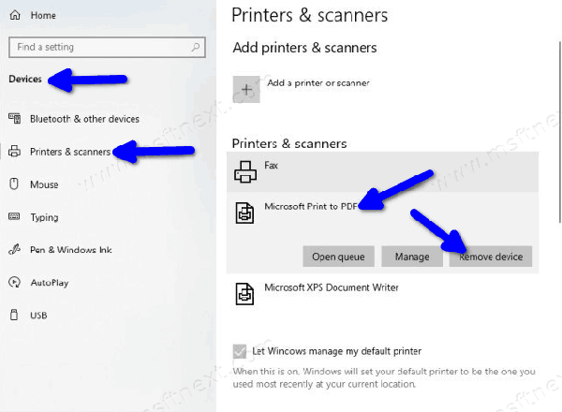Image resolution: width=562 pixels, height=412 pixels.
Task: Click the search magnifier icon
Action: [x=196, y=47]
